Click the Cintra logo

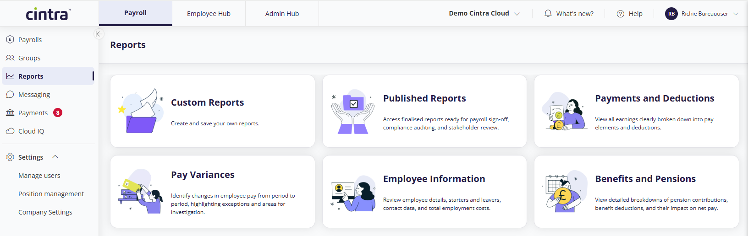(48, 14)
